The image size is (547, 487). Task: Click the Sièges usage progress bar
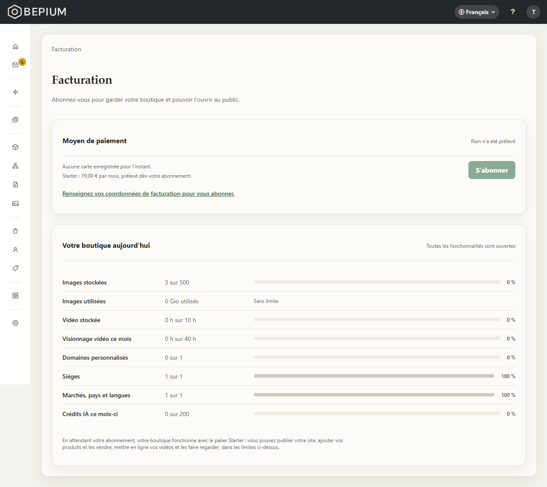(x=374, y=376)
